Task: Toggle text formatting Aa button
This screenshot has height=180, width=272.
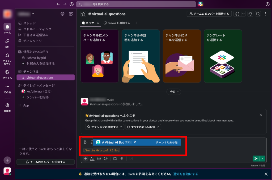Action: coord(92,159)
